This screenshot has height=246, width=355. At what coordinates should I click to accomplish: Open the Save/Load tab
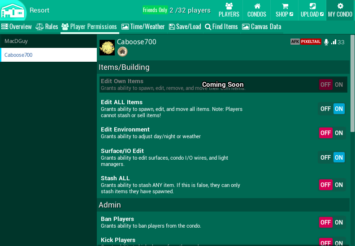tap(185, 27)
